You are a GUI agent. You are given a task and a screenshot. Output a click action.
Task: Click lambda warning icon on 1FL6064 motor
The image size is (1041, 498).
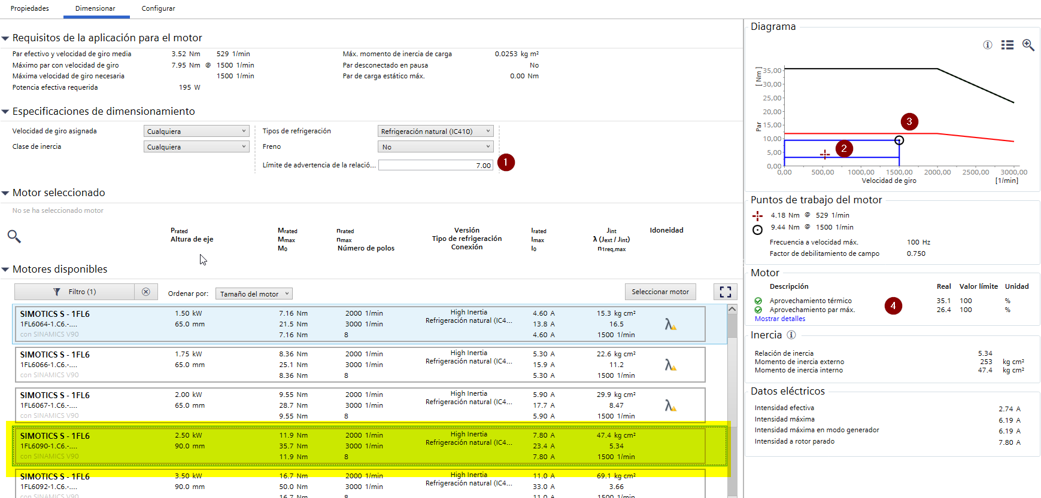click(x=670, y=324)
